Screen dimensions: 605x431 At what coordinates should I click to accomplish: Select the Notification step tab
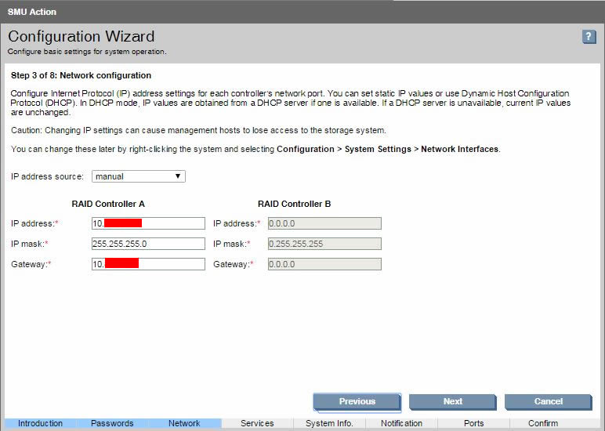click(401, 423)
